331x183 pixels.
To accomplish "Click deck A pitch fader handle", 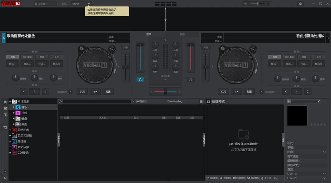I will click(125, 67).
